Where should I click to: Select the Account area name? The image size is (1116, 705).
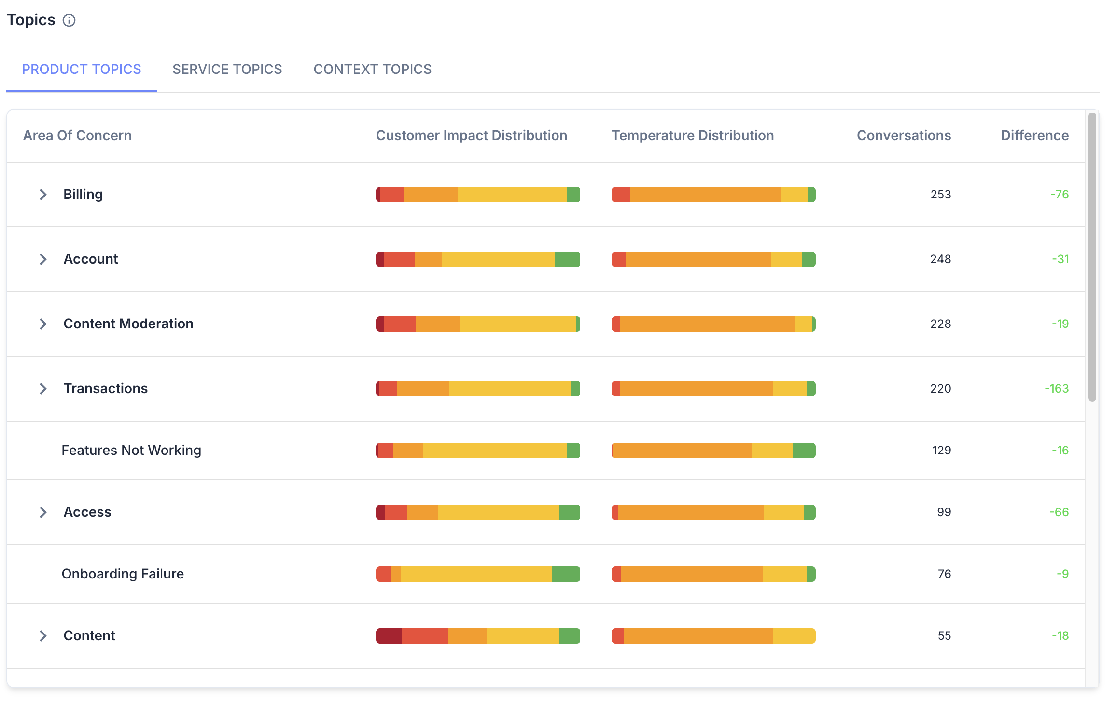point(91,259)
